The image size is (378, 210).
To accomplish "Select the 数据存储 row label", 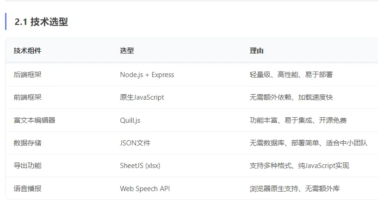I will coord(27,143).
